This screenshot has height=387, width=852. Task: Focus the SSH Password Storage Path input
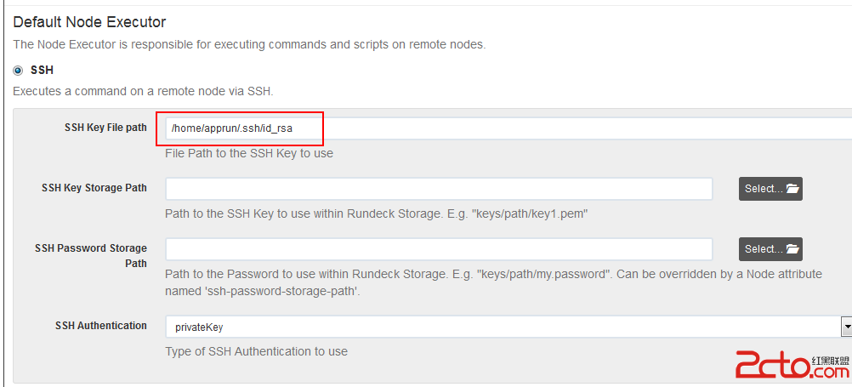tap(439, 249)
